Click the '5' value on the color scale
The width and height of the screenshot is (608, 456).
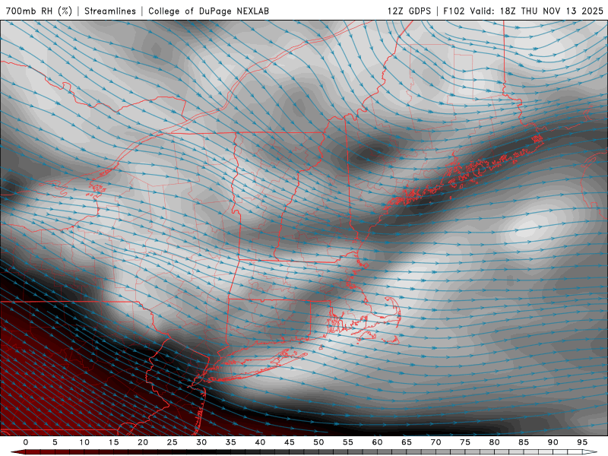[55, 442]
